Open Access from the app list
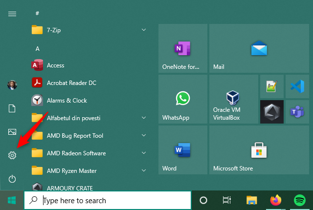This screenshot has width=313, height=210. pyautogui.click(x=55, y=65)
